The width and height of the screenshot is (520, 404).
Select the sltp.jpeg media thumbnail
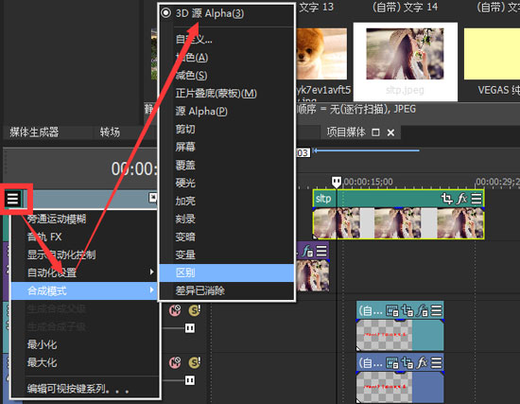[405, 61]
